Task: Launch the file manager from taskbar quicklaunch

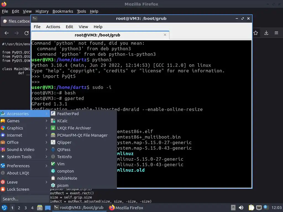Action: (40, 208)
